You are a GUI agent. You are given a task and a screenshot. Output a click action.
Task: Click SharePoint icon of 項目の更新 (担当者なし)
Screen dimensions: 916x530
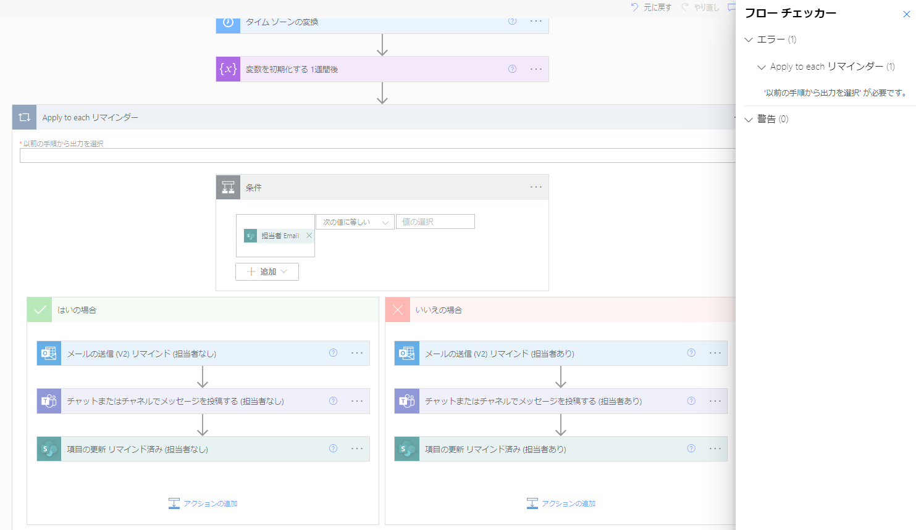coord(49,449)
